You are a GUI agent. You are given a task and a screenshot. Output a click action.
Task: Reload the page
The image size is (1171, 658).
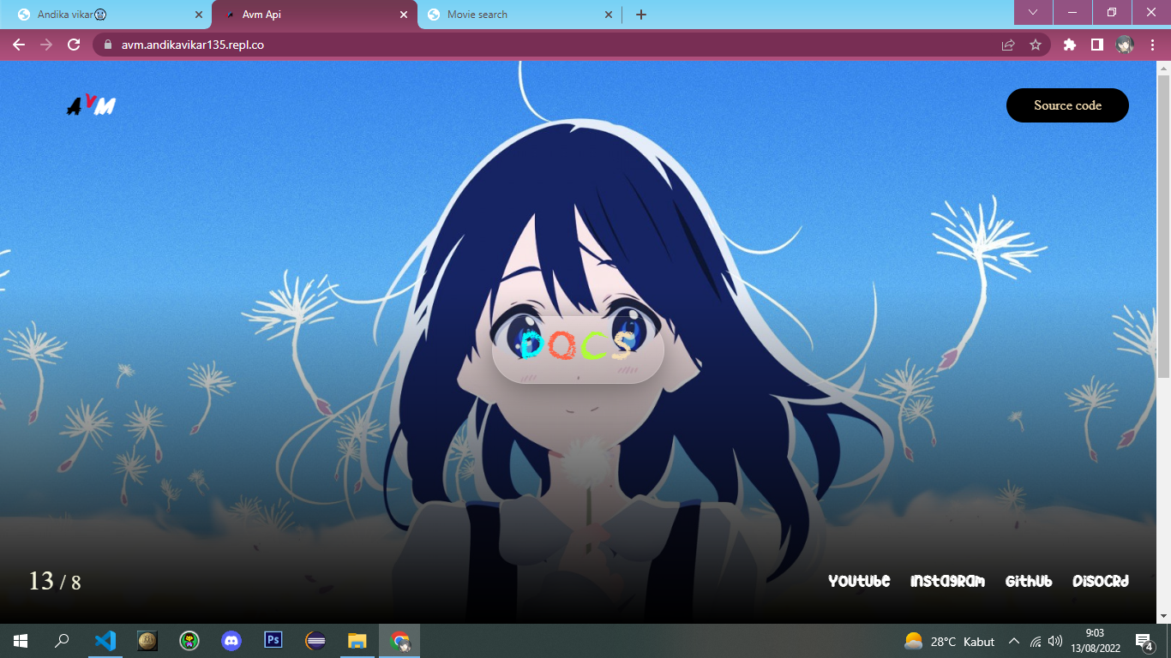(x=74, y=45)
